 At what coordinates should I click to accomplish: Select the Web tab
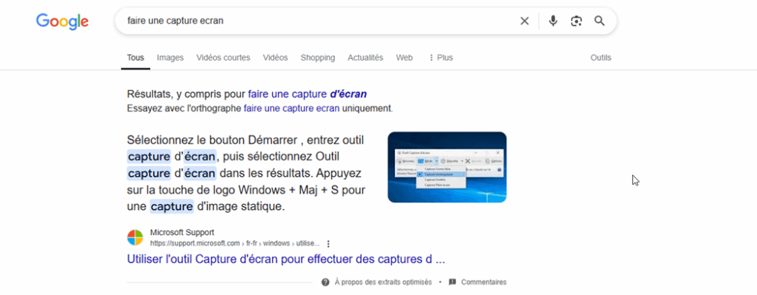coord(404,58)
